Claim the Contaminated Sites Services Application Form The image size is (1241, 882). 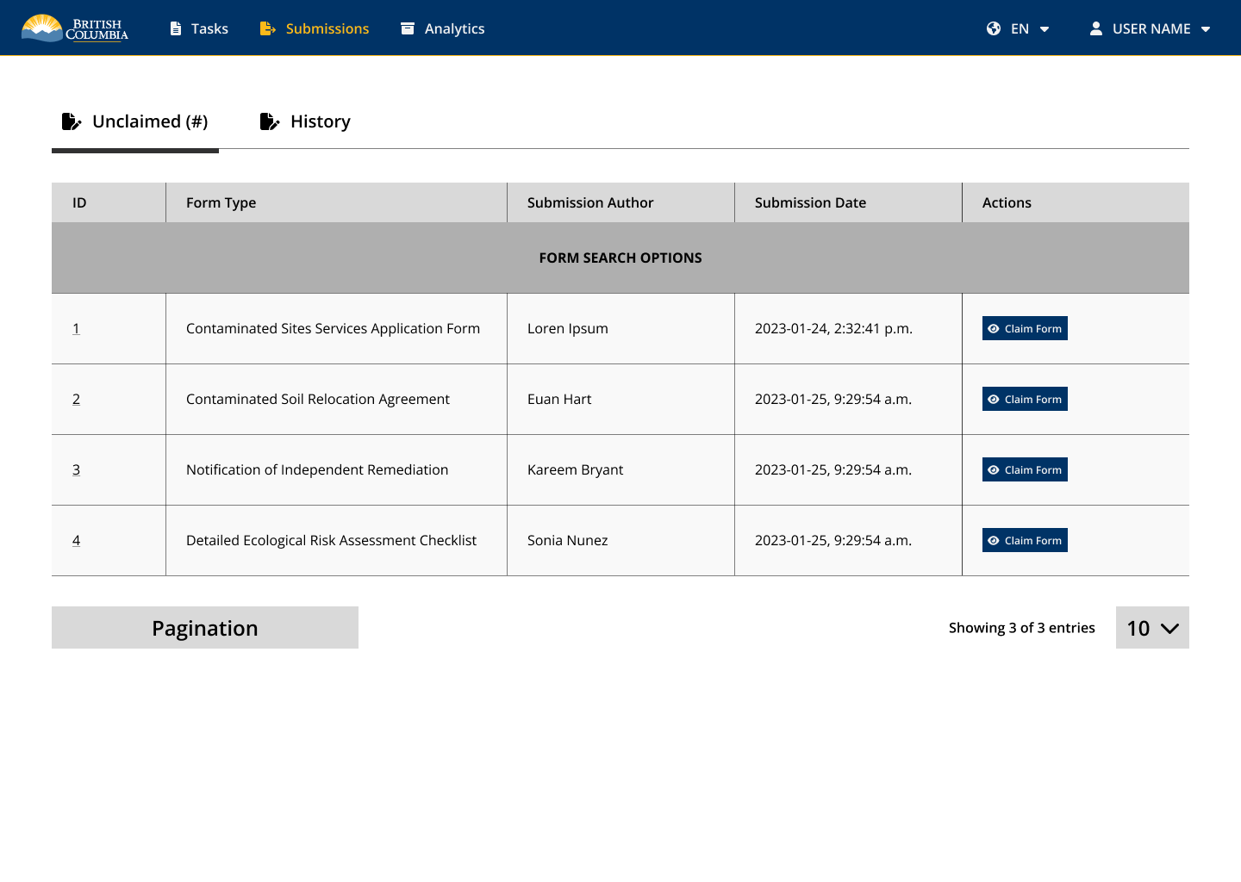pyautogui.click(x=1025, y=328)
